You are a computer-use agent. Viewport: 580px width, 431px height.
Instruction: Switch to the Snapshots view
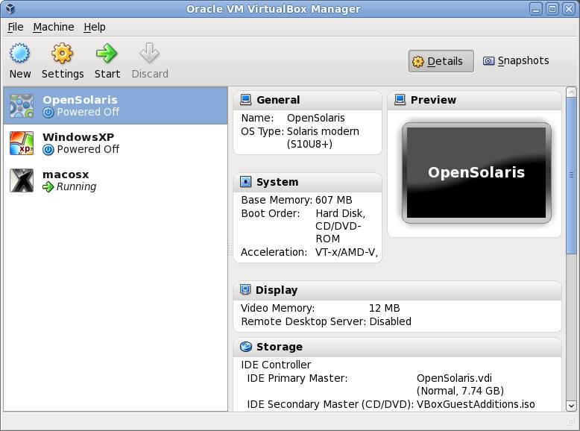pyautogui.click(x=517, y=60)
